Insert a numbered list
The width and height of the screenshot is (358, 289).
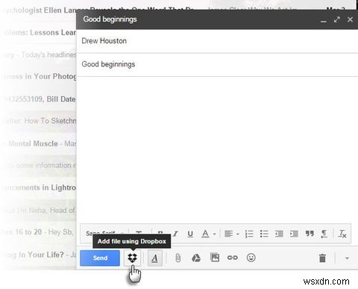click(249, 234)
